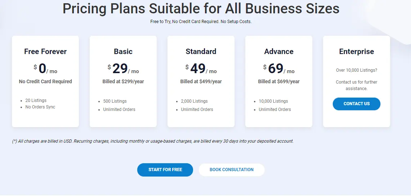Viewport: 411px width, 196px height.
Task: Click the $0/mo price on Free Forever
Action: tap(45, 69)
